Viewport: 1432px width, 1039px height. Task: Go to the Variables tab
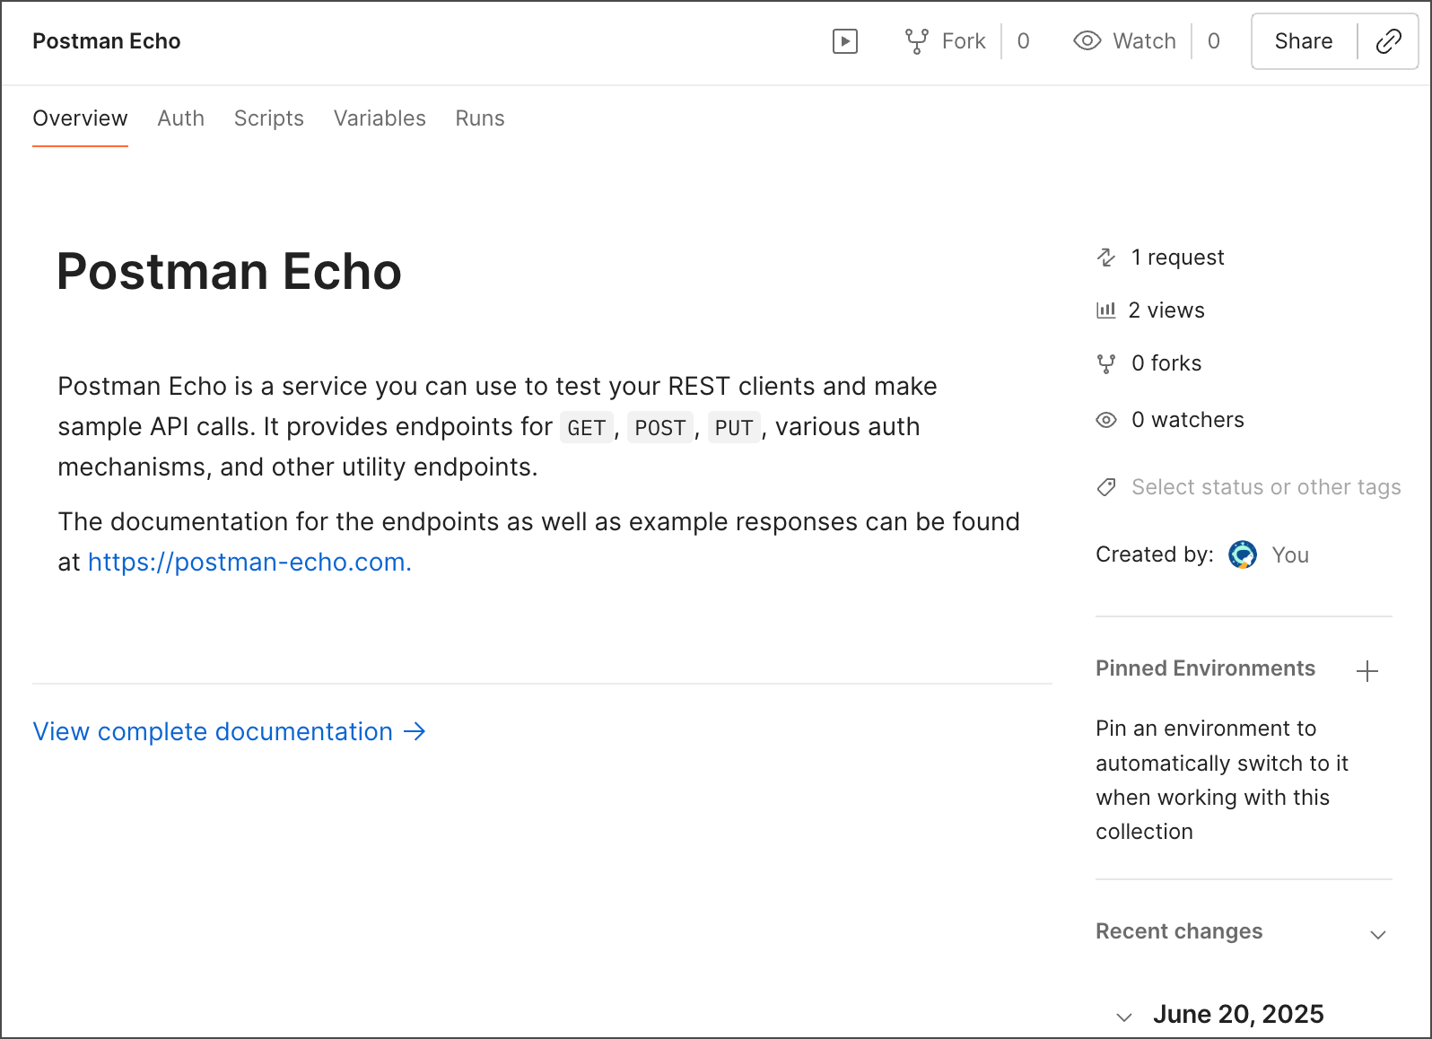379,118
